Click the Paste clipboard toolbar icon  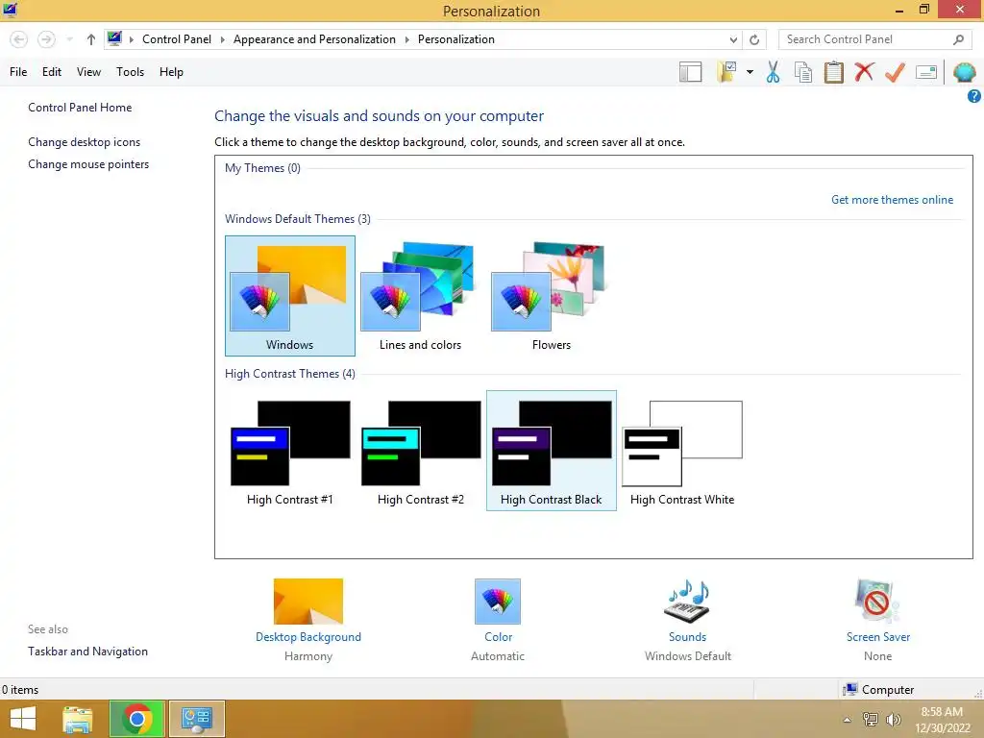(833, 72)
